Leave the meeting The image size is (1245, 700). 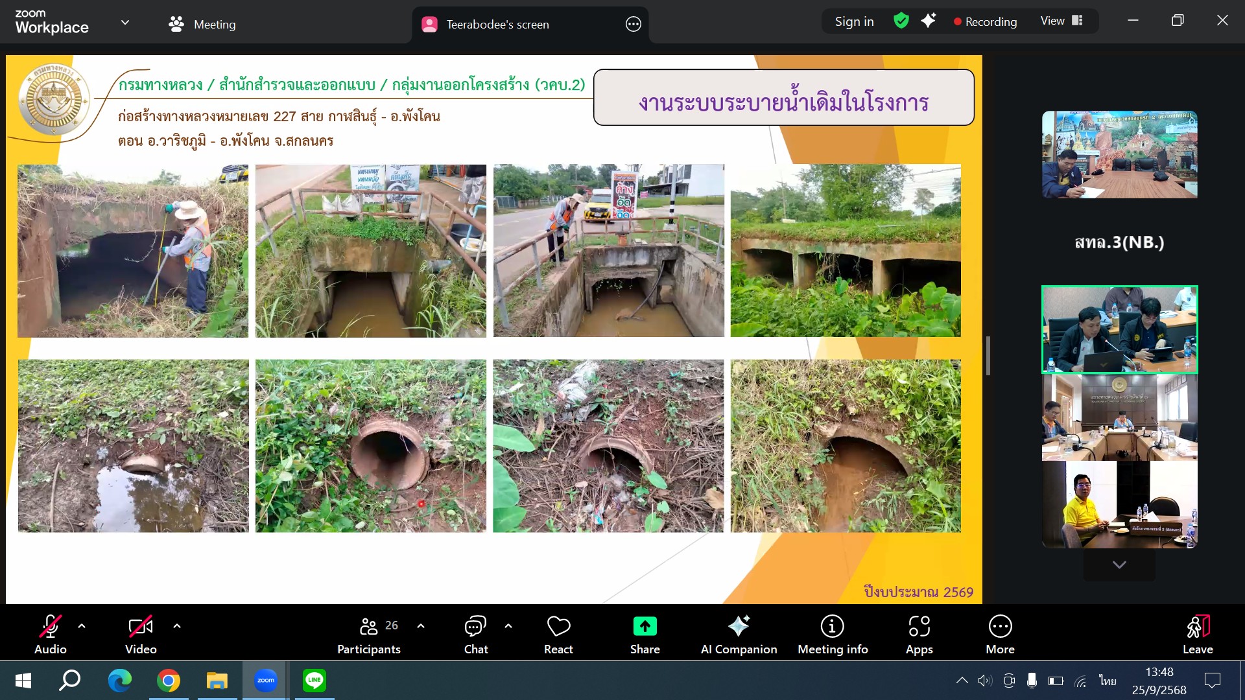1197,634
